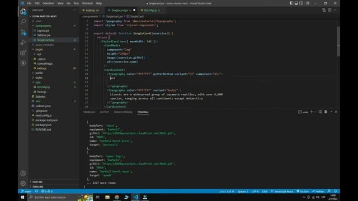Click the master branch indicator

[x=26, y=191]
